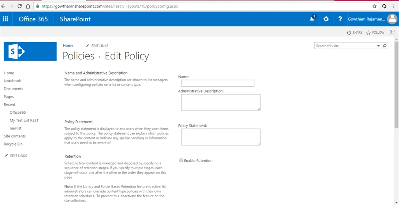Open the Chrome three-dot menu
Viewport: 399px width, 205px height.
[x=394, y=6]
